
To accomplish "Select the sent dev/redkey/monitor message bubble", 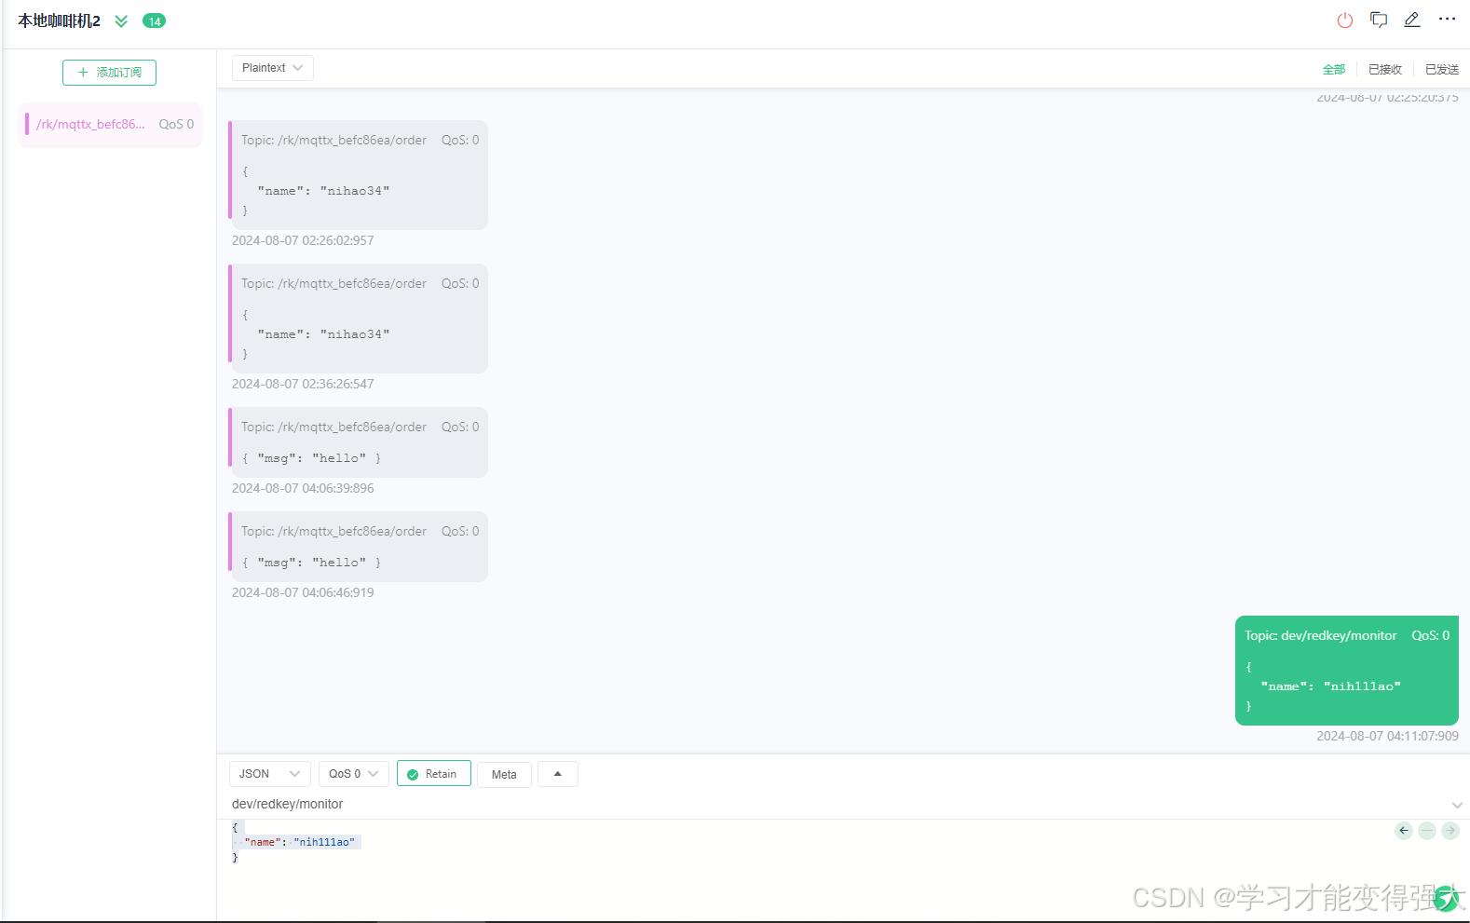I will [1346, 671].
